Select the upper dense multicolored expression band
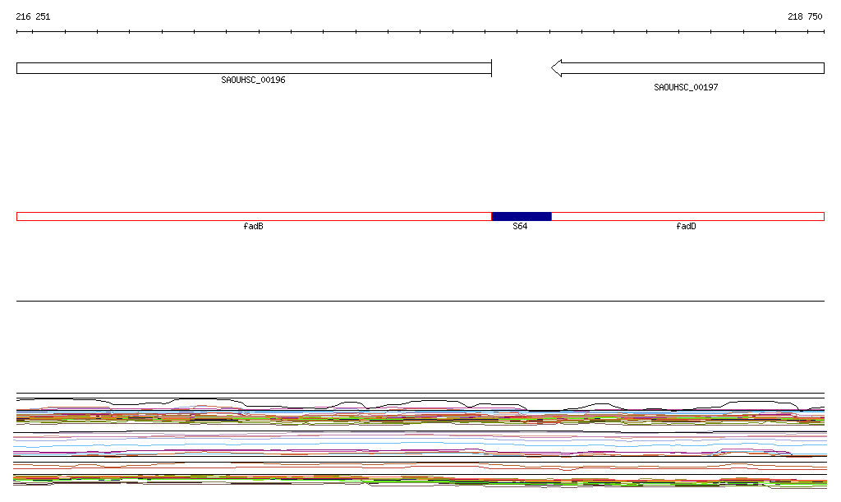The height and width of the screenshot is (502, 841). [x=420, y=417]
